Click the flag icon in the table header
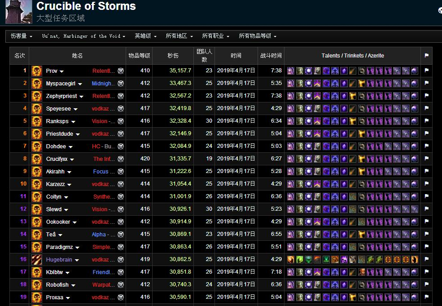Viewport: 442px width, 306px height. coord(426,56)
